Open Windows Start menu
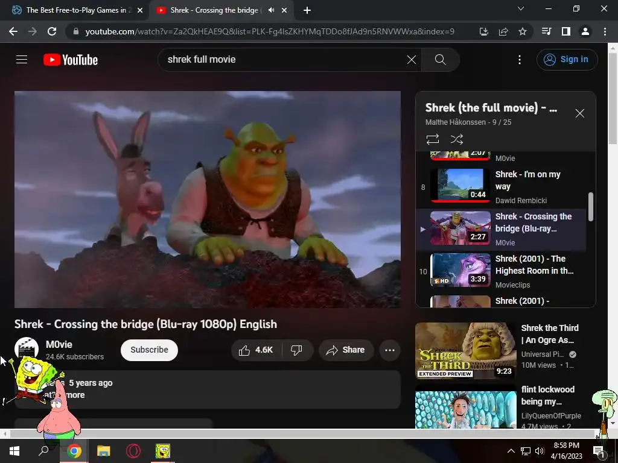Screen dimensions: 618x463 pyautogui.click(x=14, y=451)
